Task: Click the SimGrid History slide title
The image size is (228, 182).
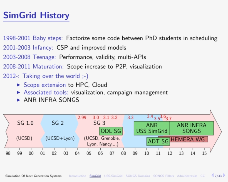Action: pos(36,15)
